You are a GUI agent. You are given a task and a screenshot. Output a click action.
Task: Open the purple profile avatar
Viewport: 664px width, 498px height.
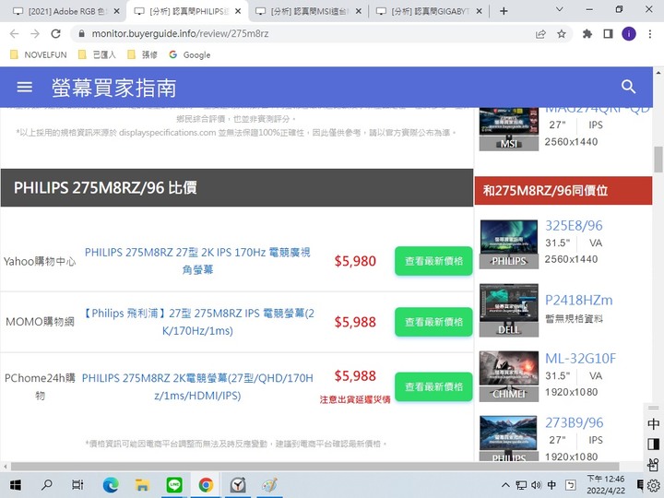pos(629,34)
